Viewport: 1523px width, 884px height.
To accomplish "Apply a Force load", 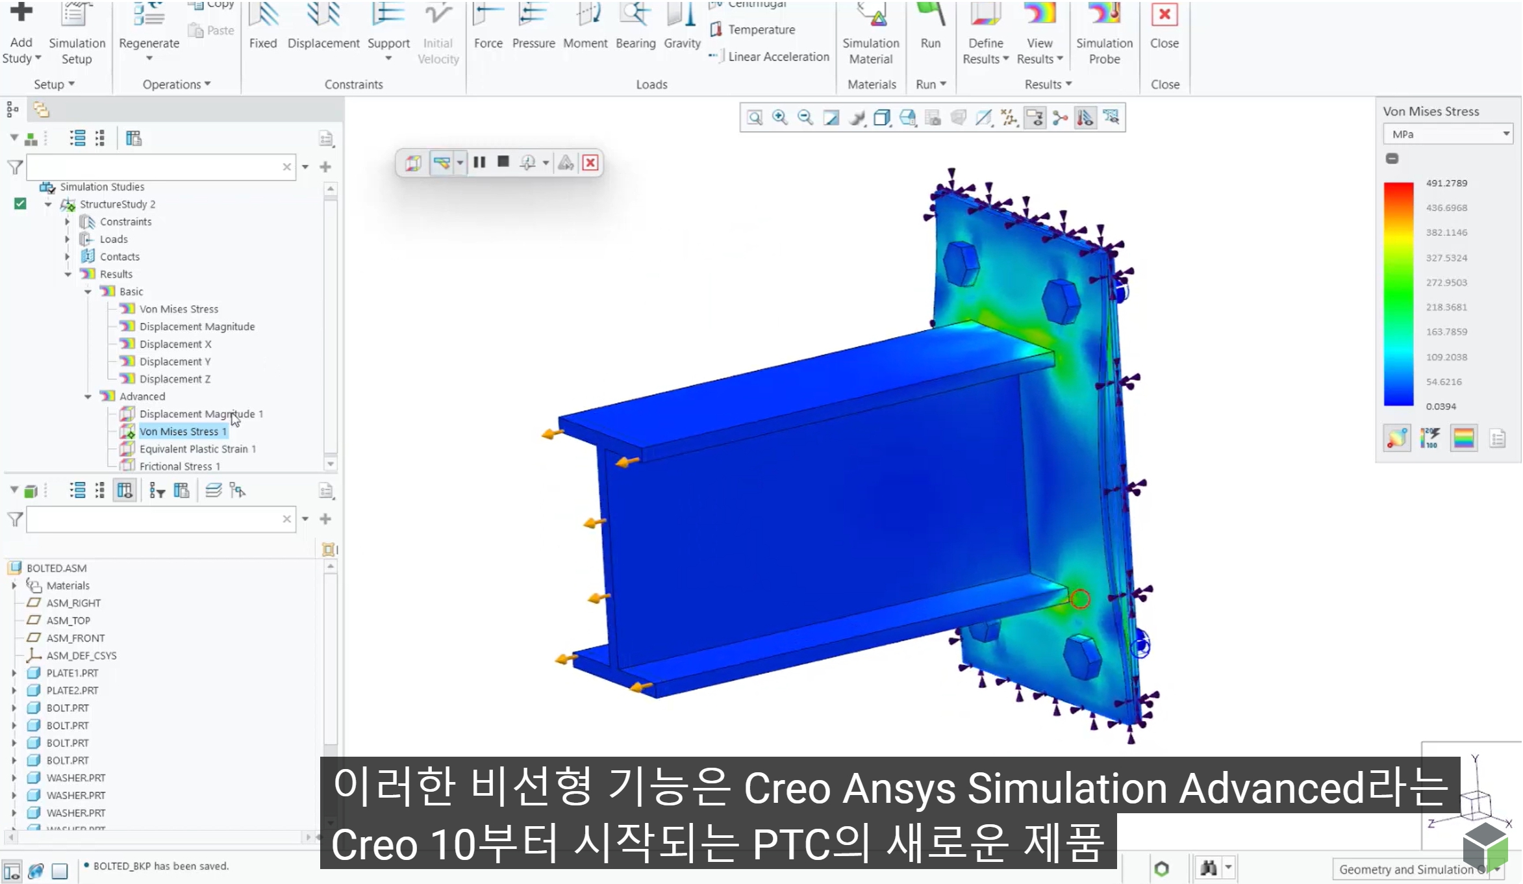I will click(488, 26).
